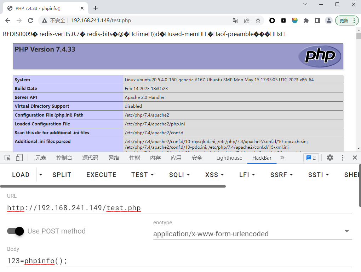
Task: Open the SSRF dropdown menu
Action: point(281,175)
